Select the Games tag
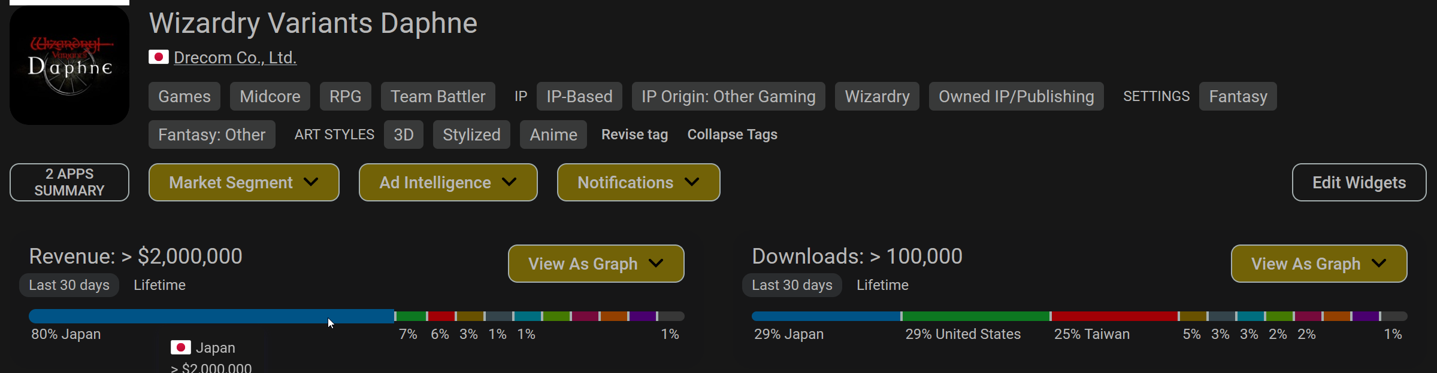The image size is (1437, 373). (184, 96)
